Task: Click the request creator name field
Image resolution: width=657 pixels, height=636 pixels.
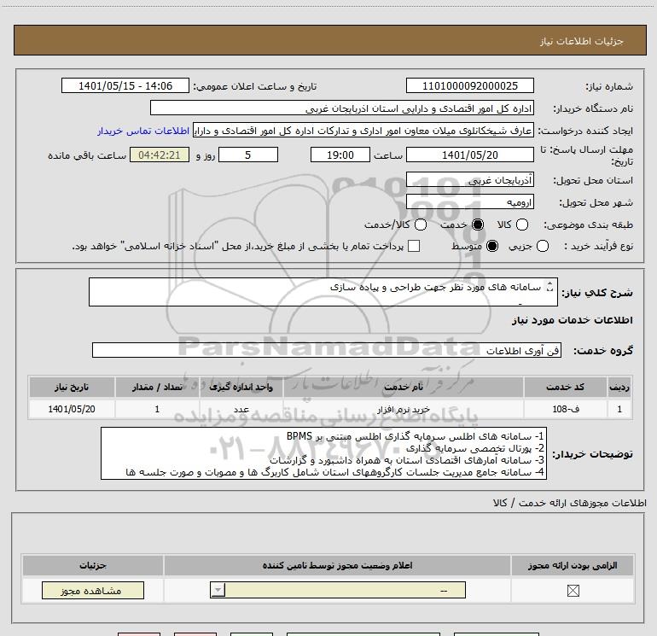Action: (363, 131)
